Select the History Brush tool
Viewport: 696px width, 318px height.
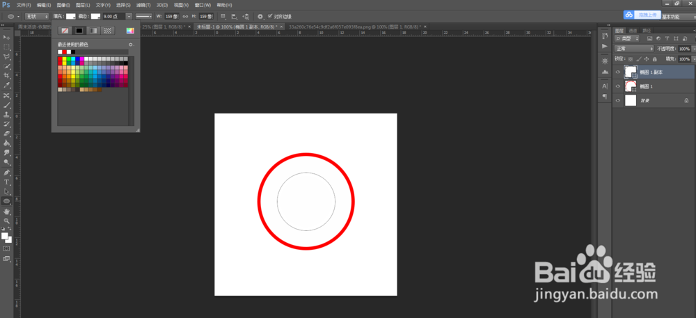coord(7,124)
